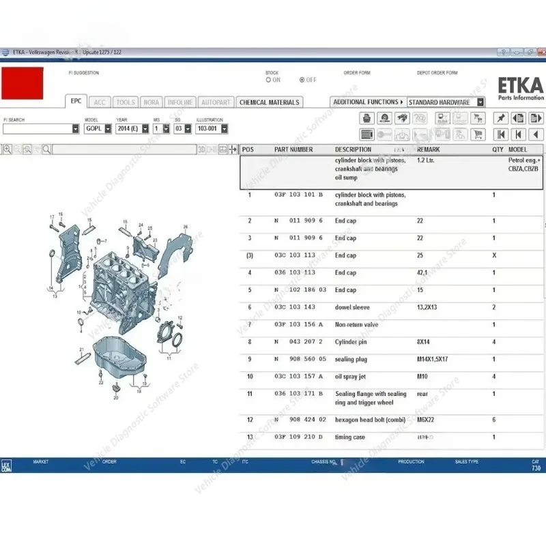This screenshot has height=546, width=546.
Task: Click the Remark column header
Action: [429, 149]
